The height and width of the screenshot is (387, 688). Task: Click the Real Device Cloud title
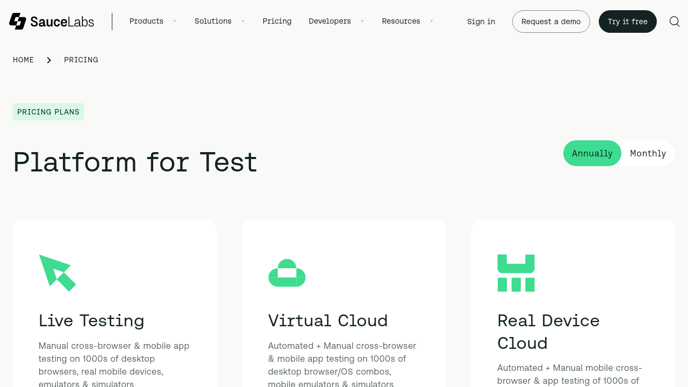[x=548, y=332]
